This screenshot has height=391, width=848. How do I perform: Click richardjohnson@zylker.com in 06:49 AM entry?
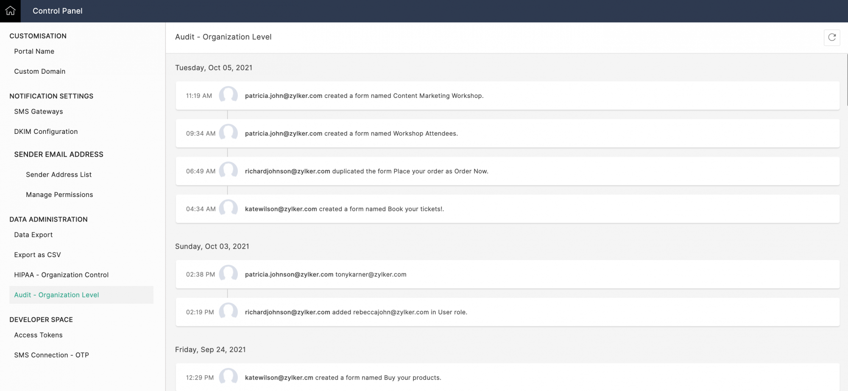287,171
